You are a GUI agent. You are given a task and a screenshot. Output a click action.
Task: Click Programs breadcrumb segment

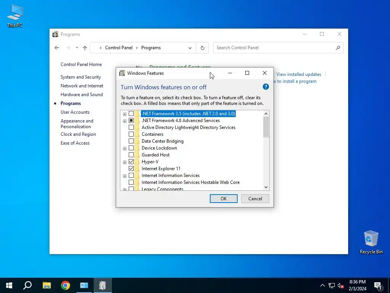click(x=151, y=48)
